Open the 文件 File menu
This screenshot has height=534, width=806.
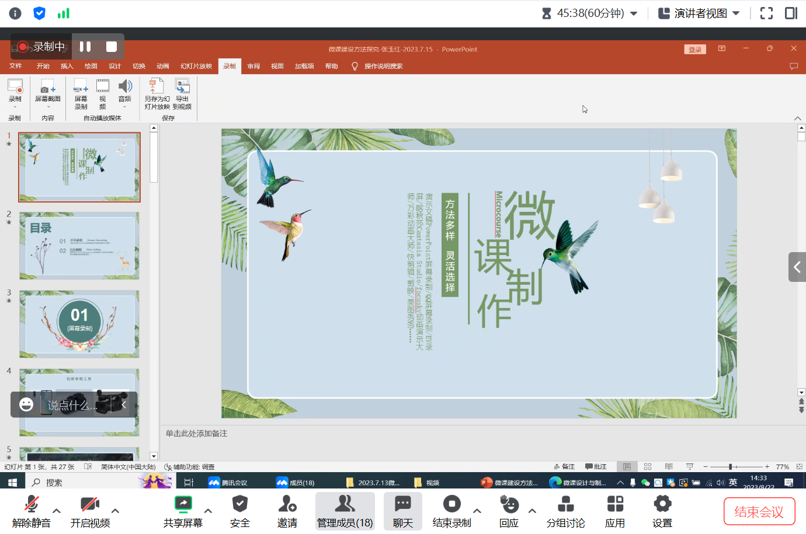point(16,66)
